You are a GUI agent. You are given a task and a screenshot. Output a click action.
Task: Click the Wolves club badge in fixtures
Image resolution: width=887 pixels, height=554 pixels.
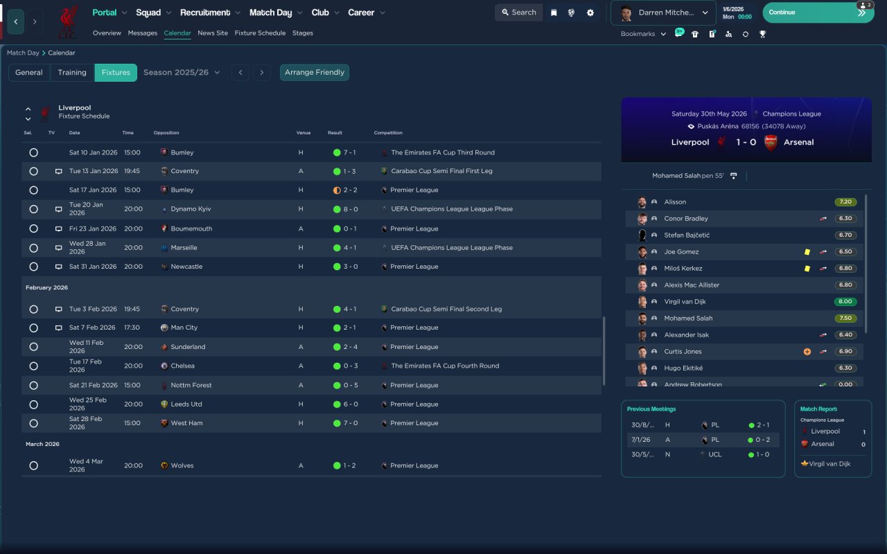(x=164, y=466)
